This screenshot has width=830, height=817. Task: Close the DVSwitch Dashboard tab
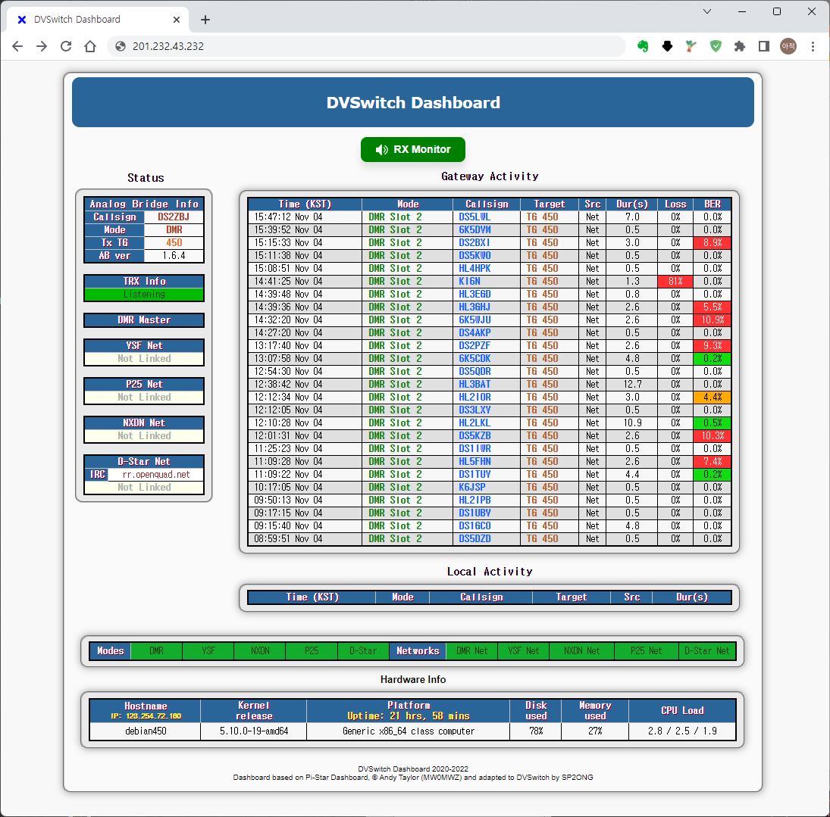pyautogui.click(x=177, y=20)
